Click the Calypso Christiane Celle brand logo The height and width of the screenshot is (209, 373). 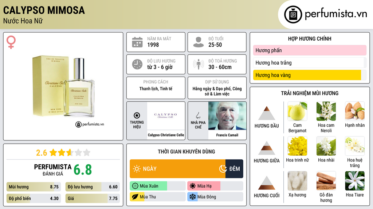tap(166, 116)
